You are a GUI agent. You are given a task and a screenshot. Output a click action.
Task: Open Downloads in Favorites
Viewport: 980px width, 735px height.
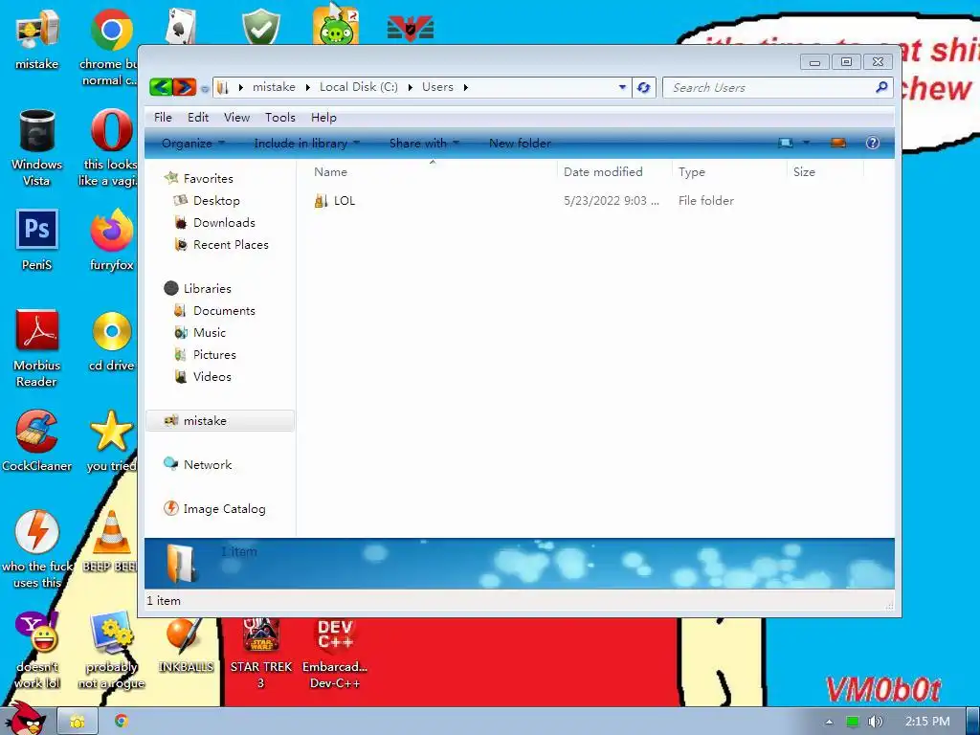pyautogui.click(x=224, y=222)
